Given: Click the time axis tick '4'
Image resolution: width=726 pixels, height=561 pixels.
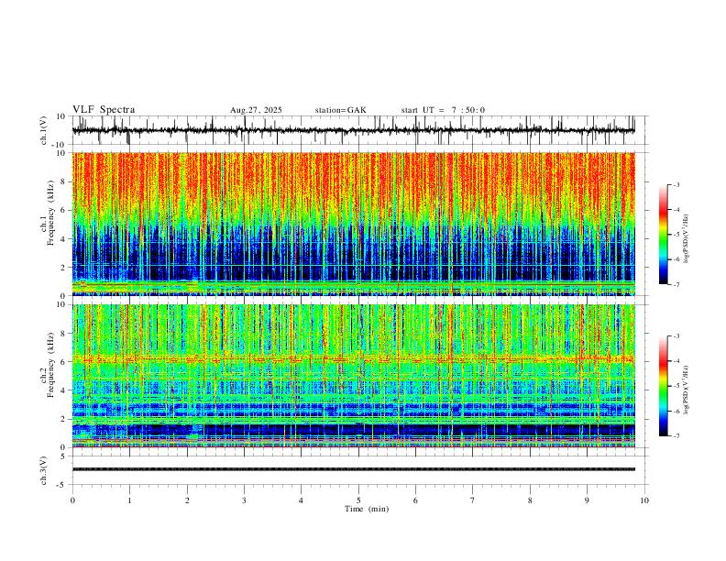Looking at the screenshot, I should tap(302, 500).
